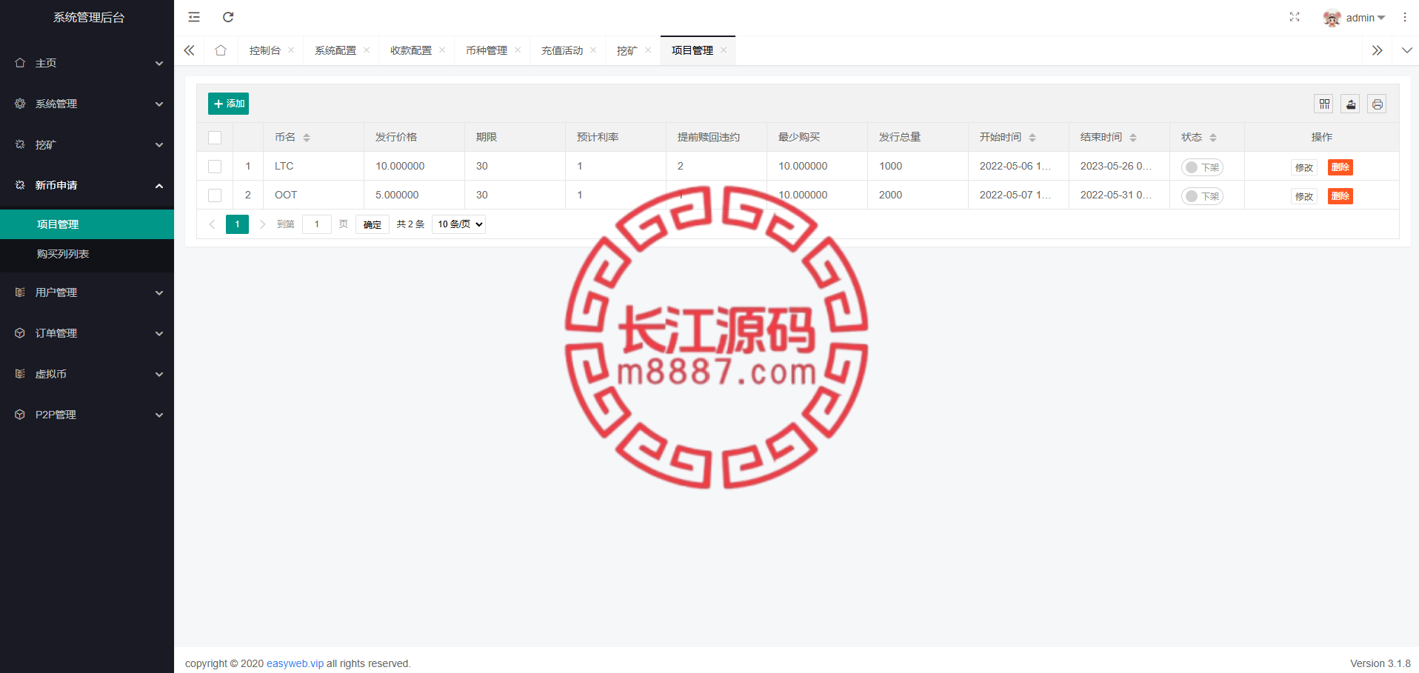Select 项目管理 in the sidebar
The width and height of the screenshot is (1419, 673).
87,224
